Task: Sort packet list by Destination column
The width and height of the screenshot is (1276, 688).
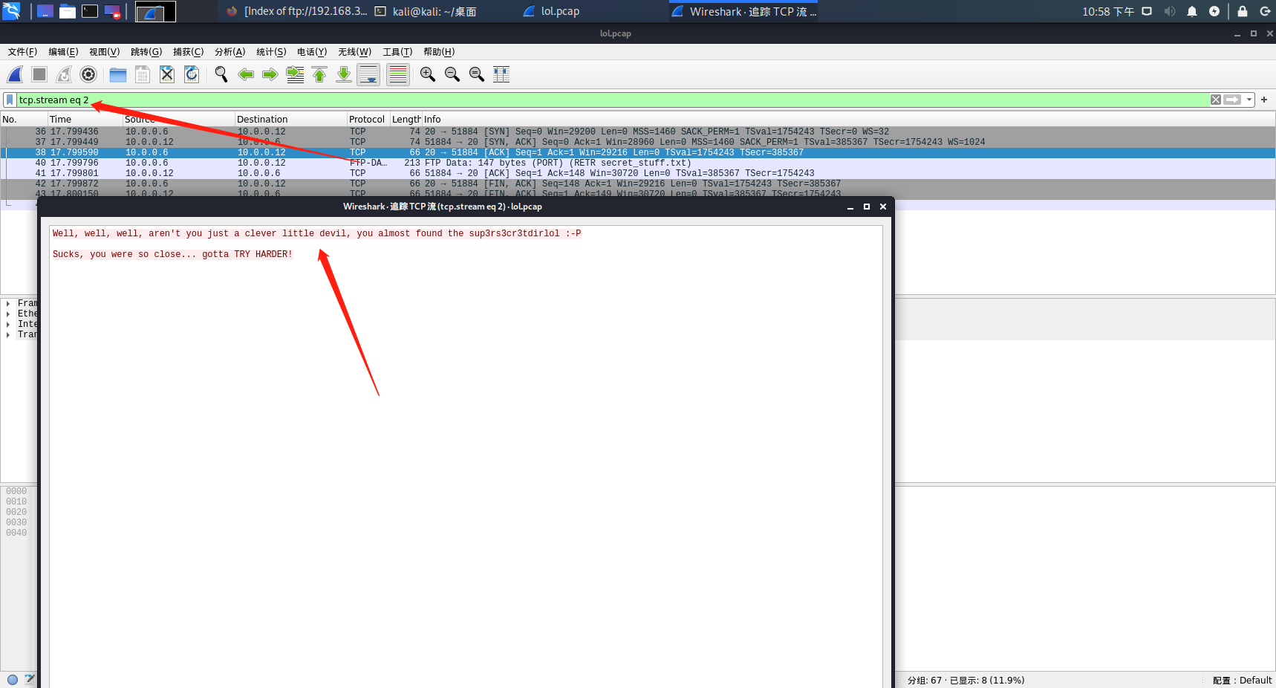Action: tap(291, 119)
